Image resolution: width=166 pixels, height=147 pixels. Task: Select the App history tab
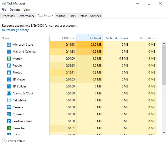click(45, 16)
